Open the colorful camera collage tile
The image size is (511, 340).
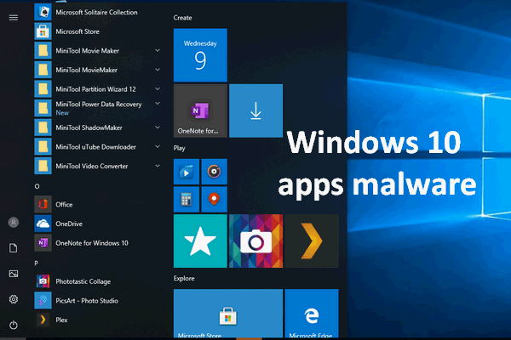click(x=255, y=241)
